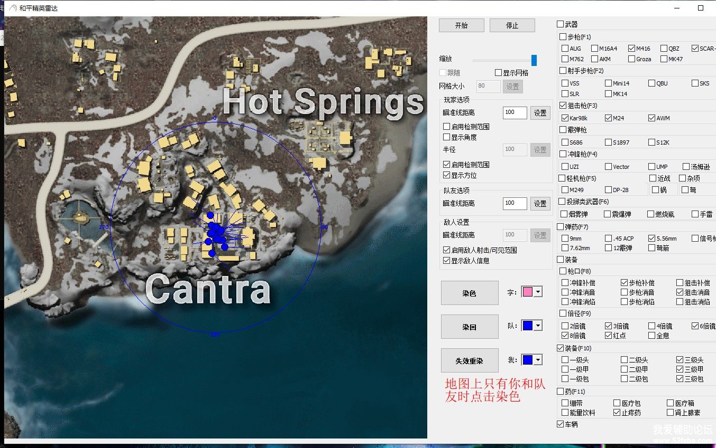Uncheck the AWM checkbox
The width and height of the screenshot is (716, 448).
(x=651, y=118)
